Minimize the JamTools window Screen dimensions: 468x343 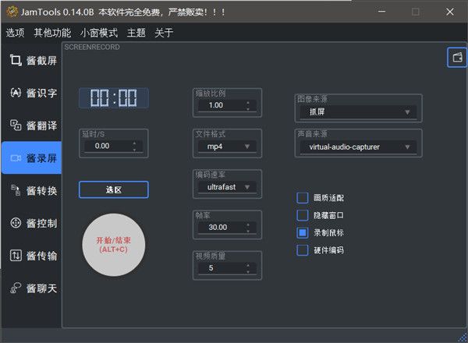(381, 12)
